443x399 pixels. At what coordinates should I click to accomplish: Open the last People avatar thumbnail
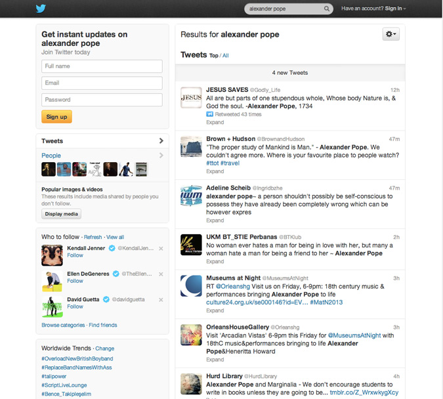[141, 169]
